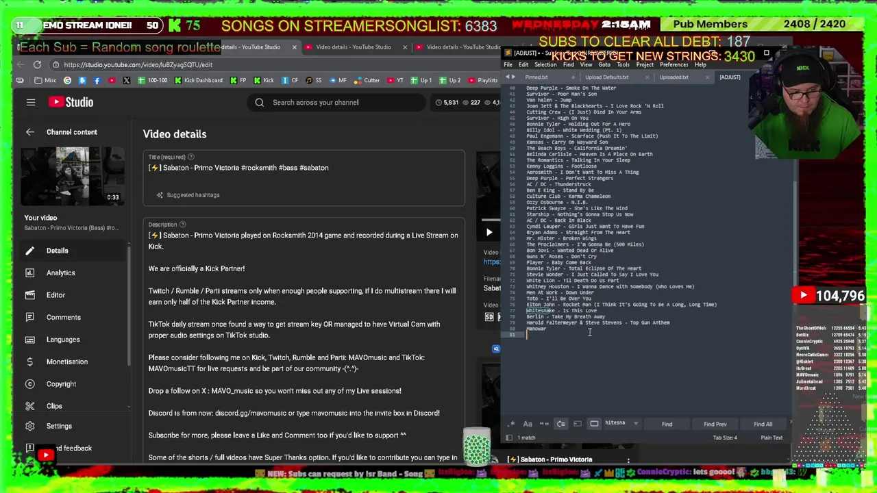Click the Find All button
877x493 pixels.
click(x=763, y=424)
